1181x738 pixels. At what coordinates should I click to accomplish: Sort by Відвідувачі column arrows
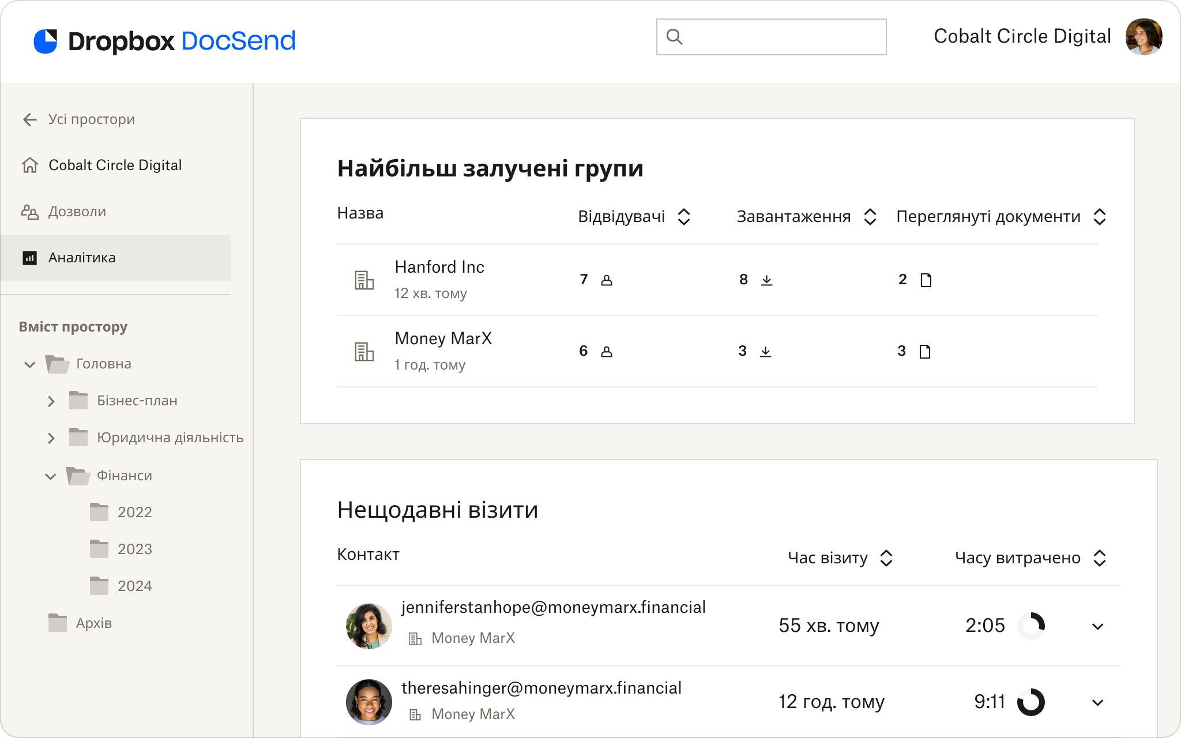tap(684, 217)
